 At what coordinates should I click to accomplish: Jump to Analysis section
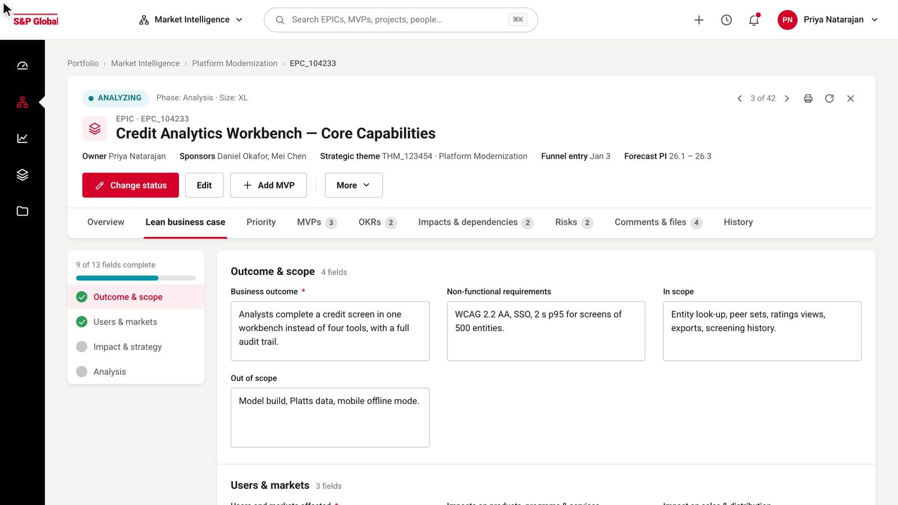tap(136, 371)
